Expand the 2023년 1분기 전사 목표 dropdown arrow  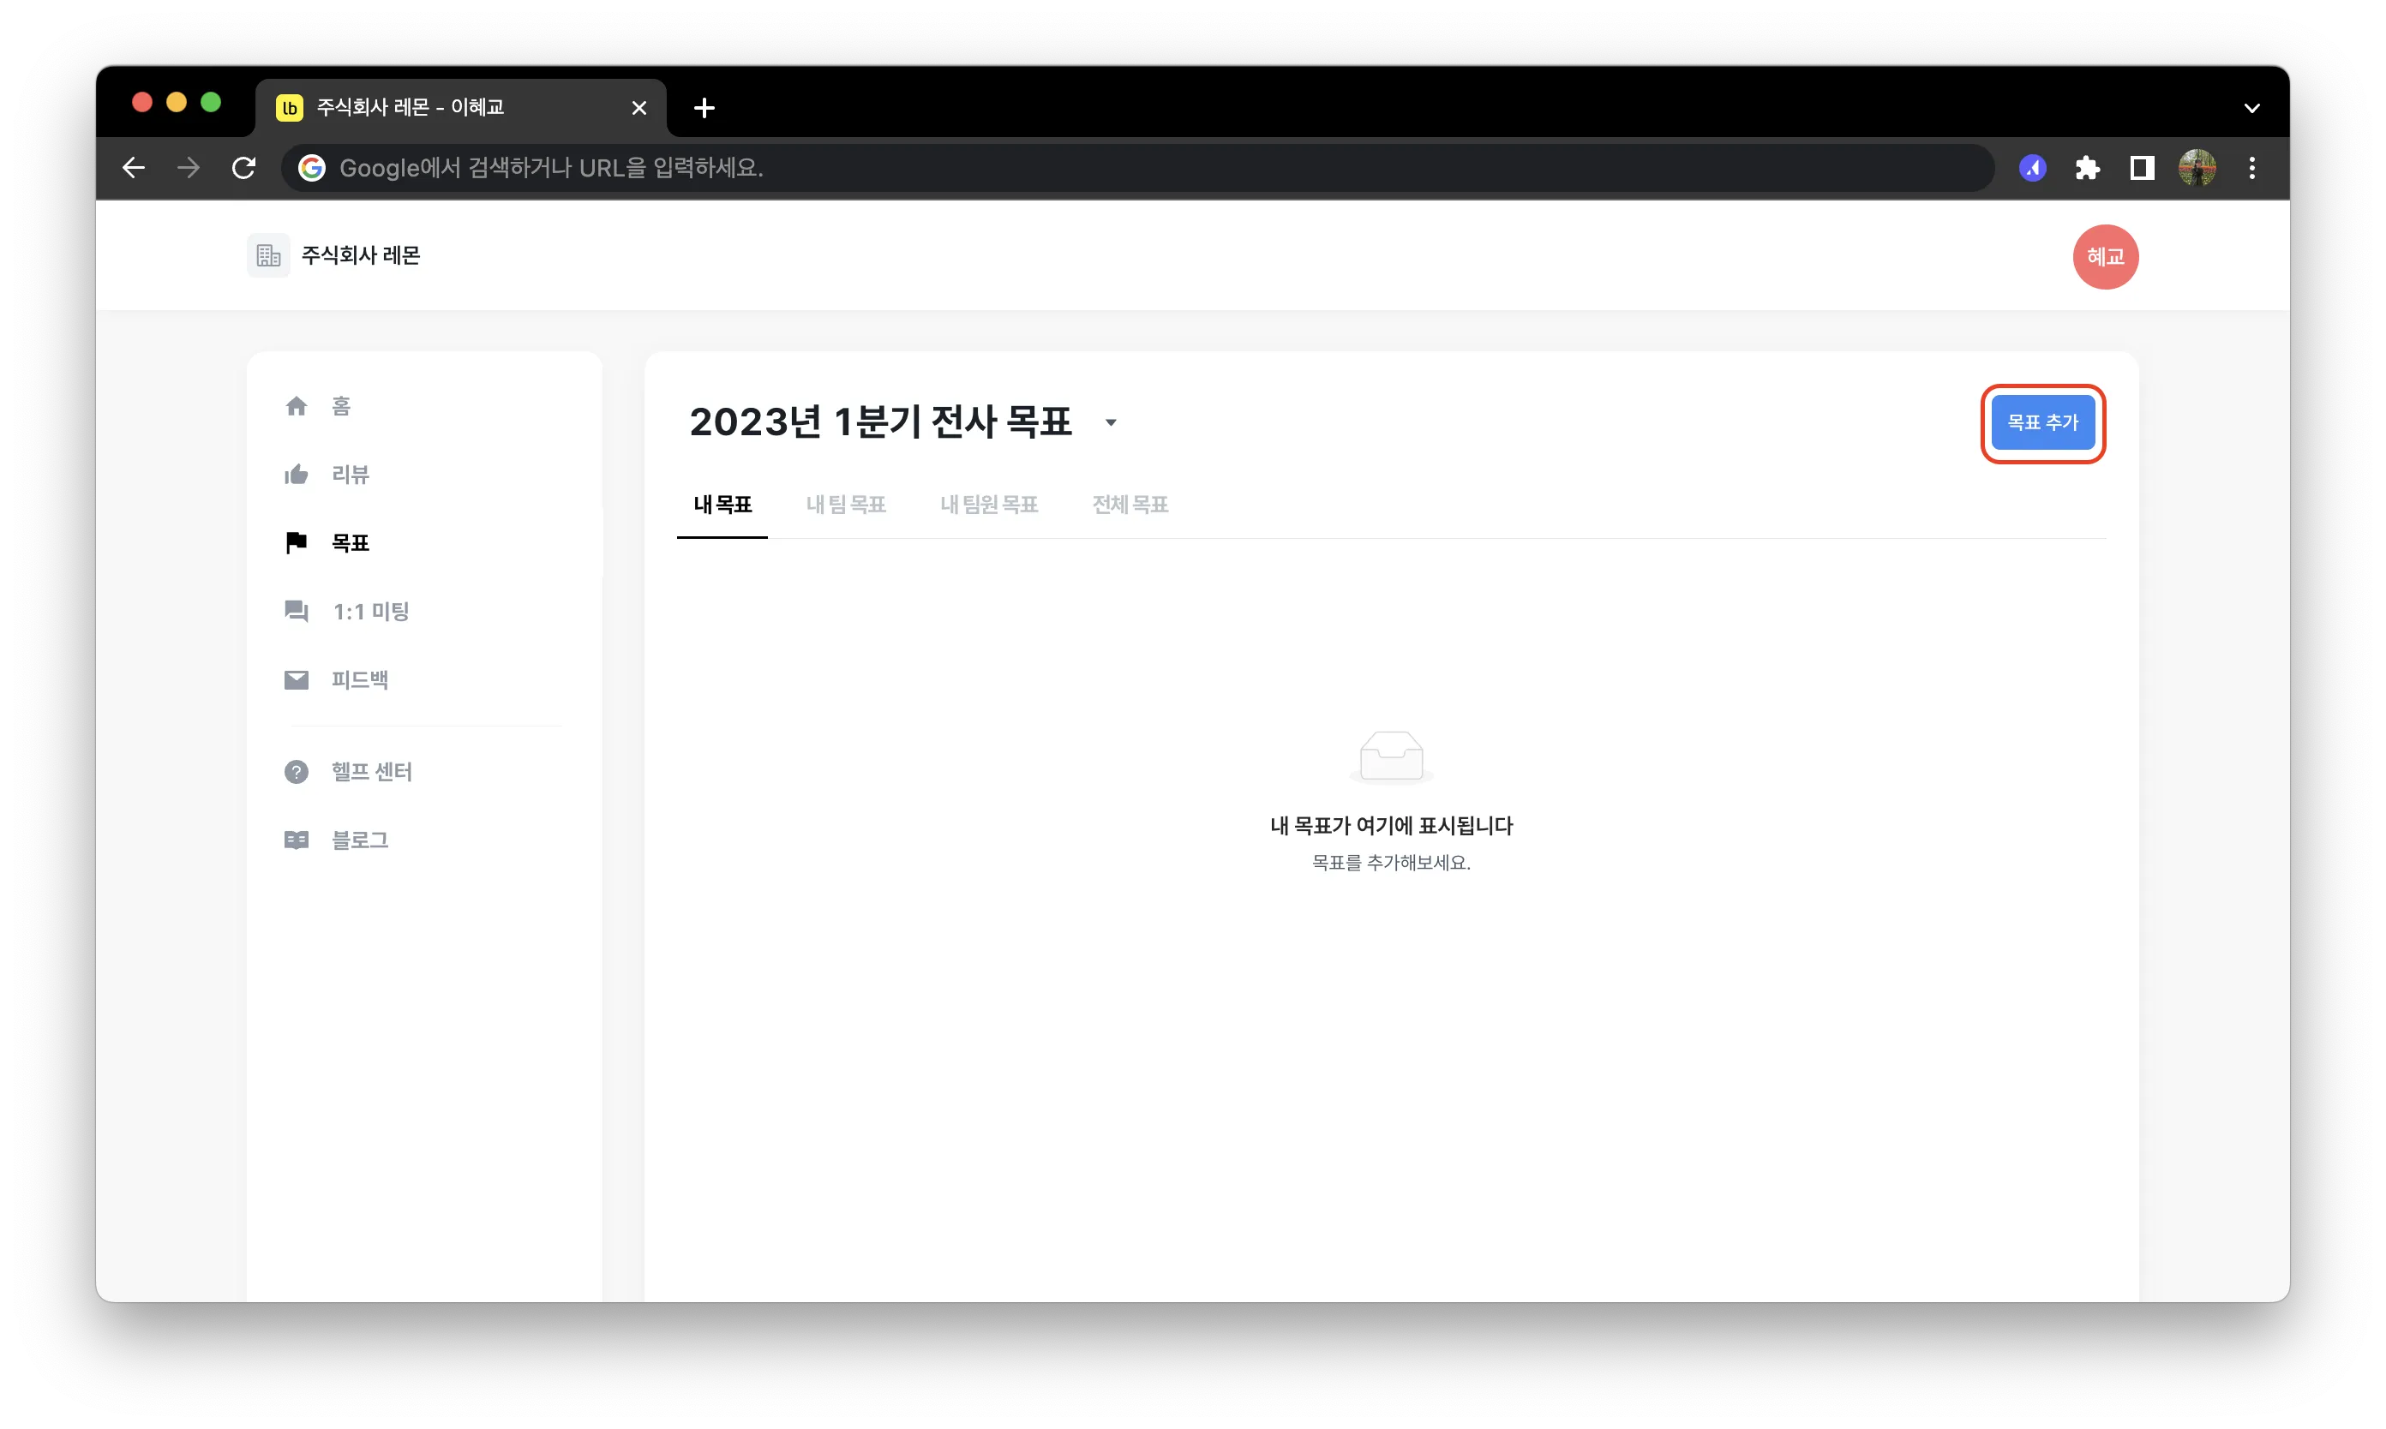point(1111,422)
